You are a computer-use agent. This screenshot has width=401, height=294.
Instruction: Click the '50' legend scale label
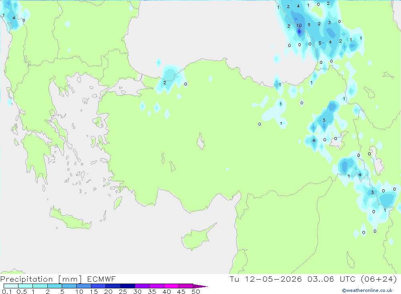pyautogui.click(x=196, y=292)
